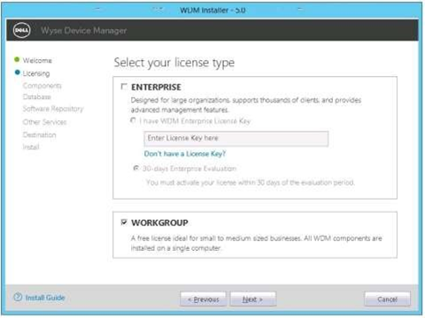Select the Software Repository step
Image resolution: width=425 pixels, height=318 pixels.
53,109
